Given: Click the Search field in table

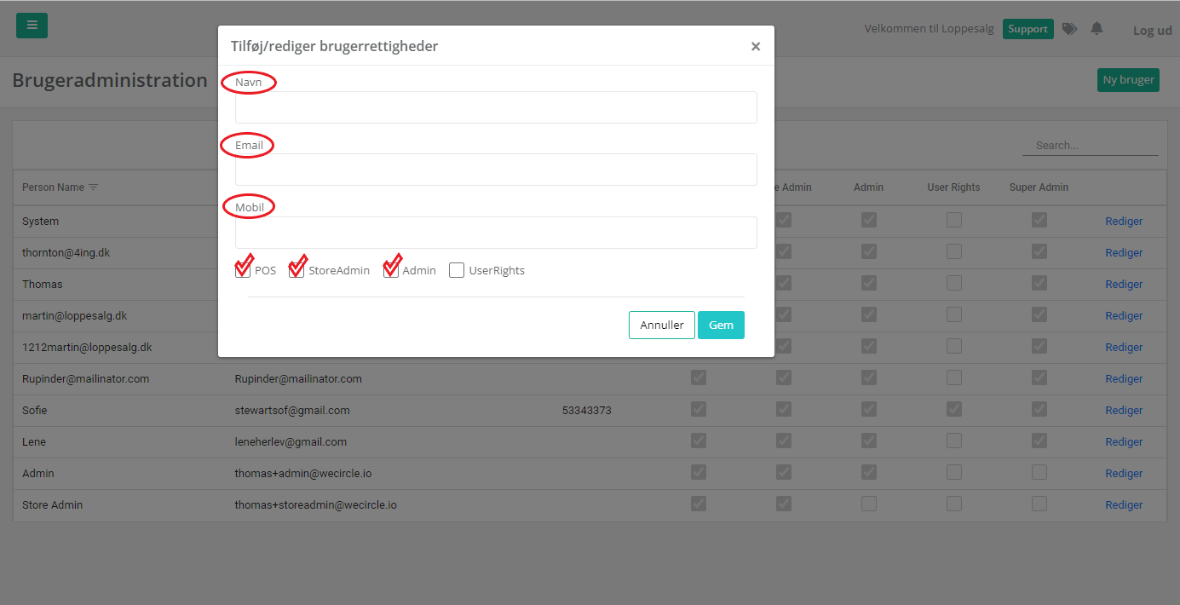Looking at the screenshot, I should point(1090,146).
